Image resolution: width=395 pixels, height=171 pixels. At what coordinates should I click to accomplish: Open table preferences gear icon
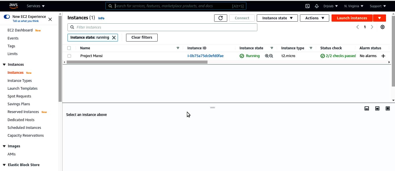383,27
